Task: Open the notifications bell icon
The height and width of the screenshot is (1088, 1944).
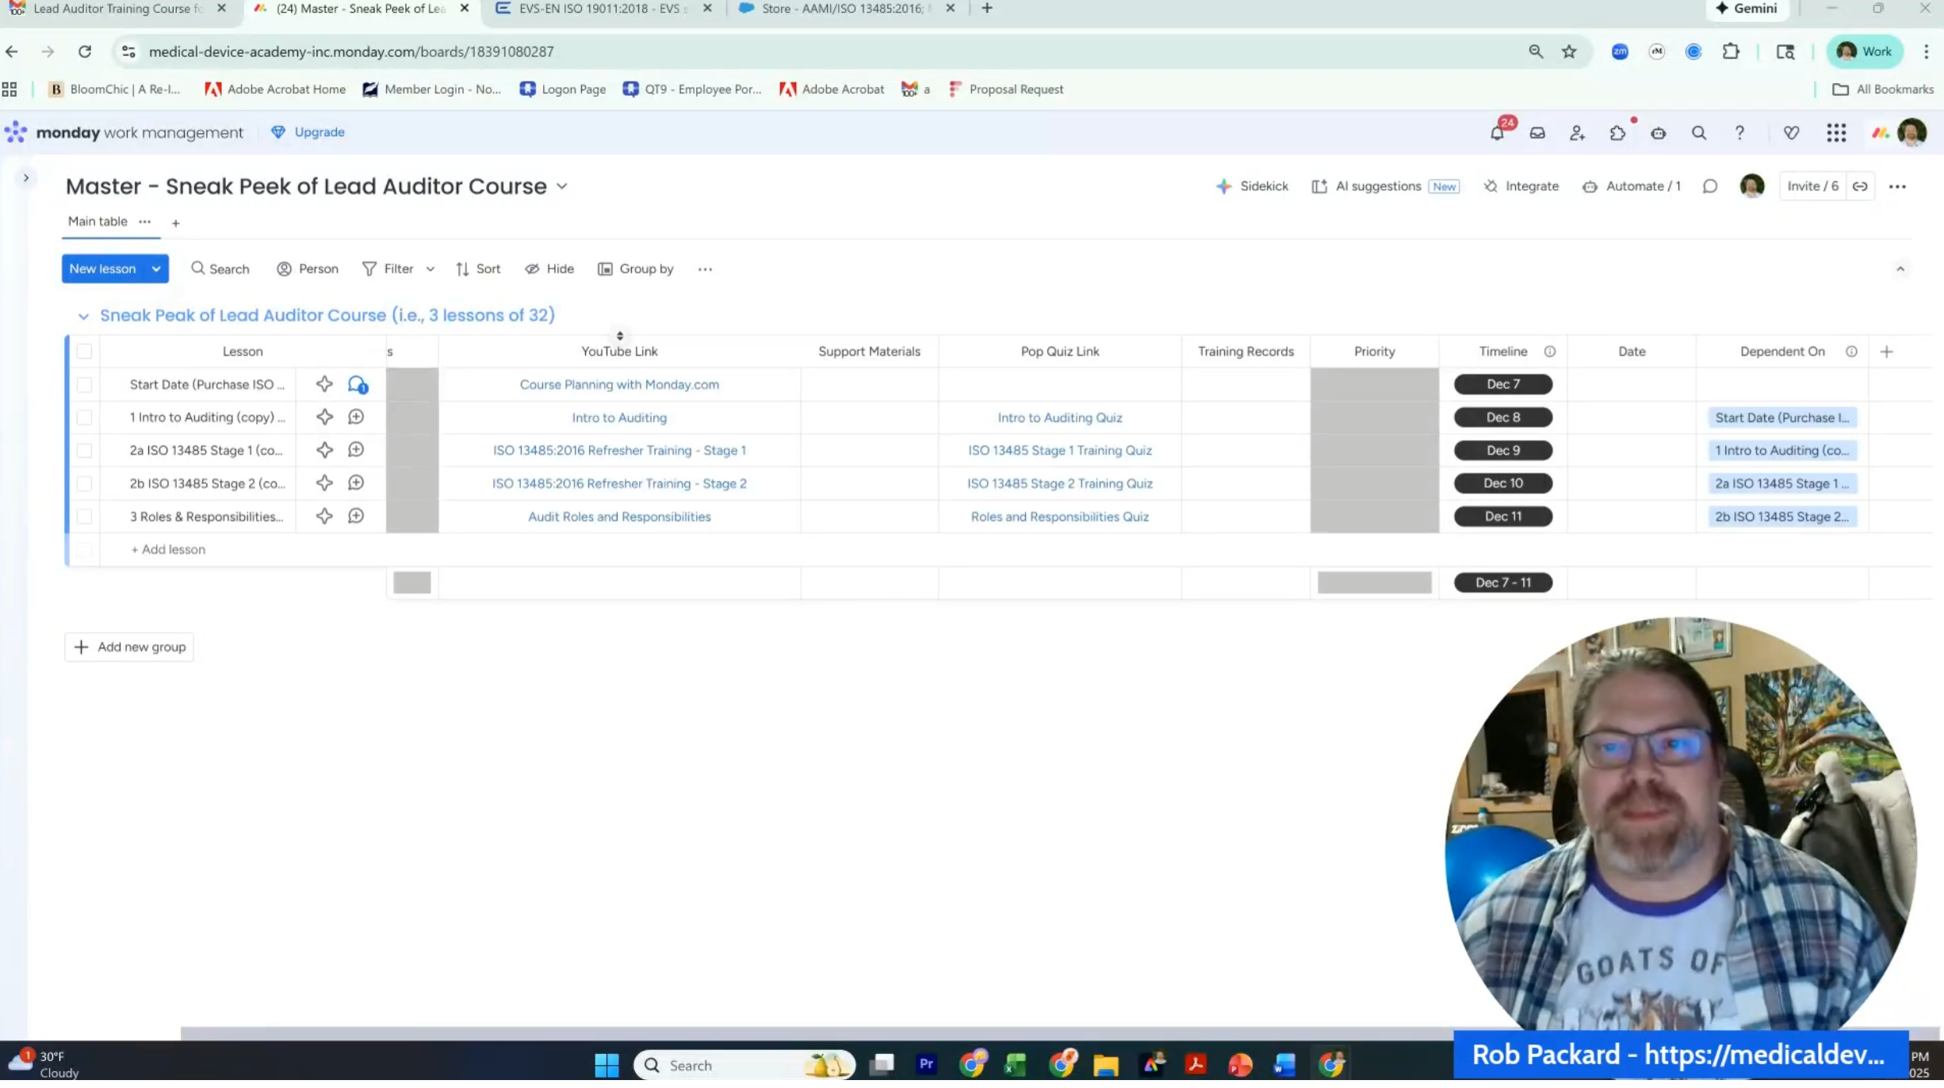Action: coord(1497,133)
